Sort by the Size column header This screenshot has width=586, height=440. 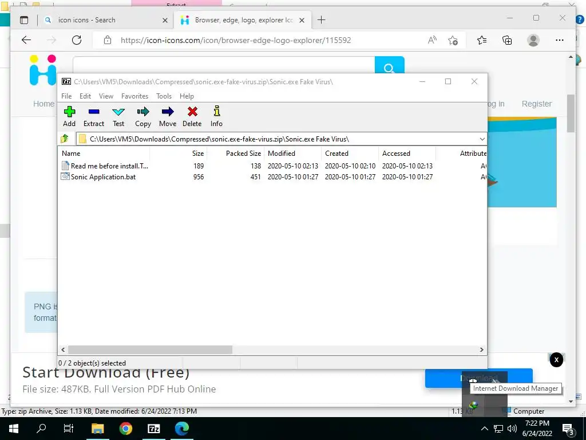pyautogui.click(x=179, y=154)
